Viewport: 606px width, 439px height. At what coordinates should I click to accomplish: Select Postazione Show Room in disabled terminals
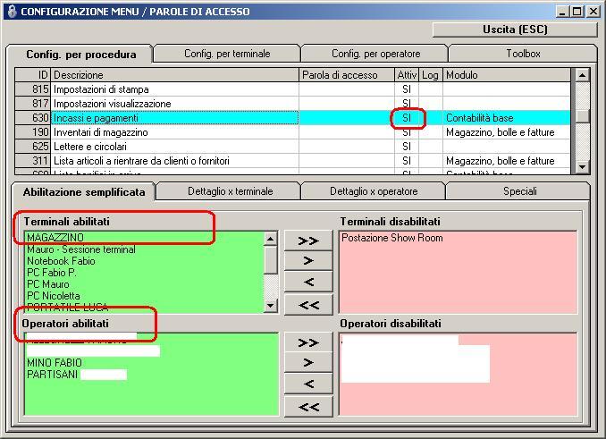click(391, 238)
